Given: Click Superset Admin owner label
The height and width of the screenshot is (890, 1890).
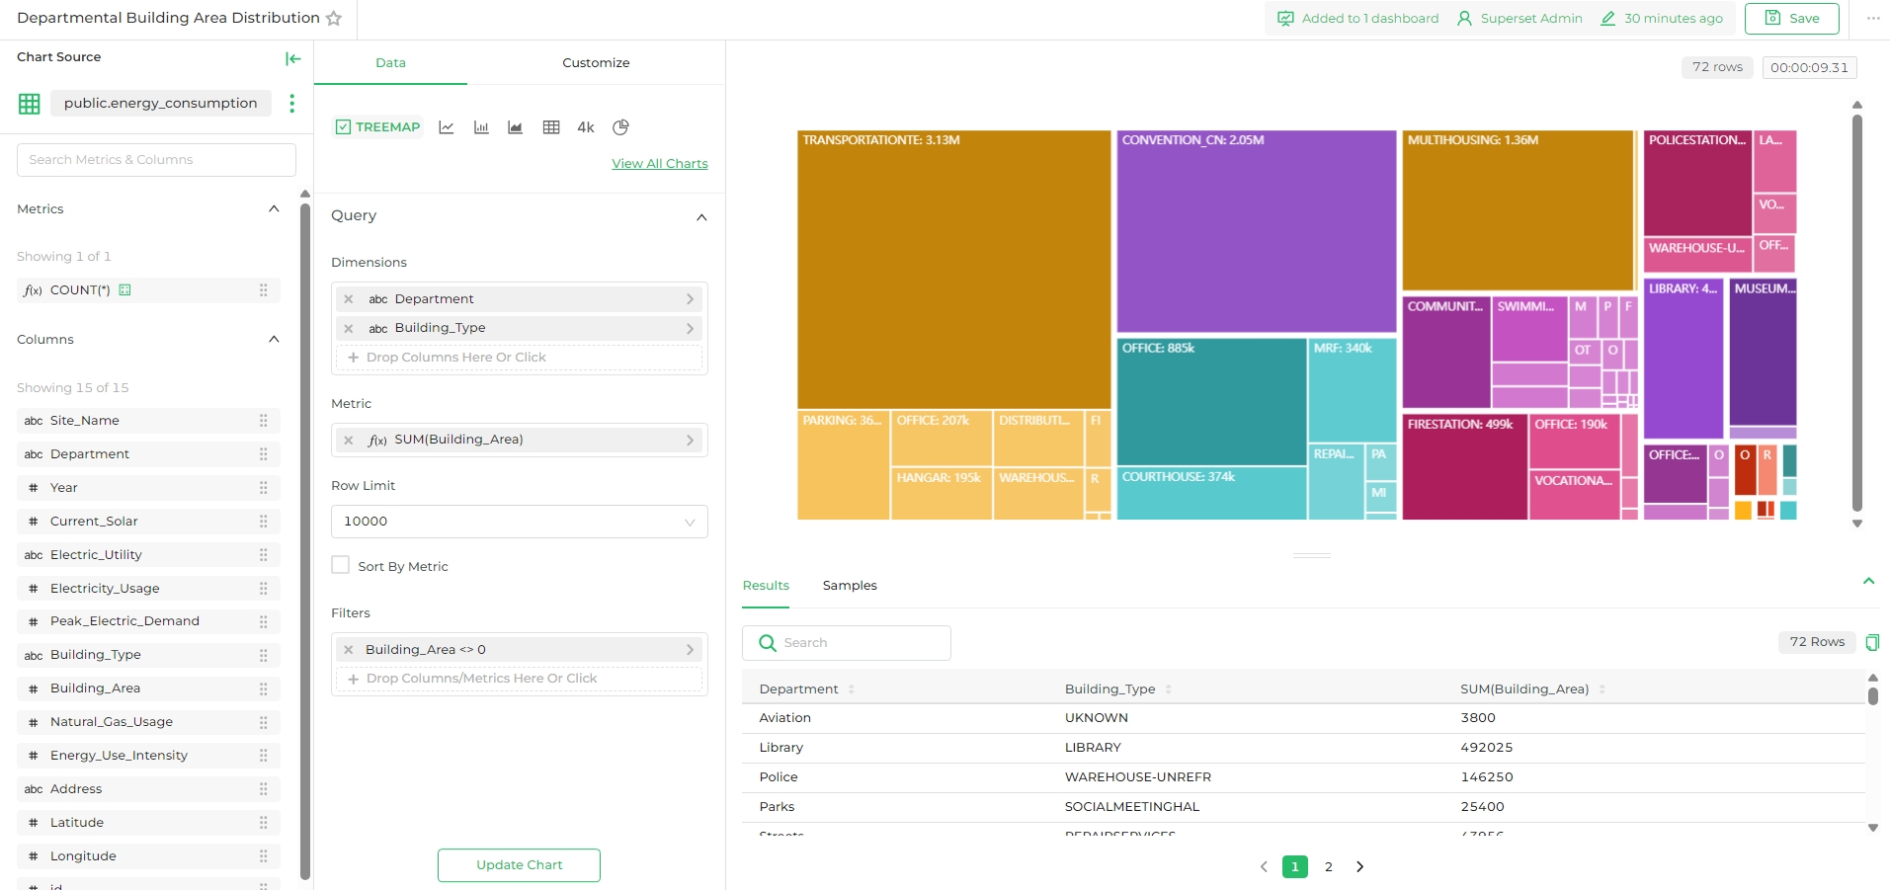Looking at the screenshot, I should 1520,19.
